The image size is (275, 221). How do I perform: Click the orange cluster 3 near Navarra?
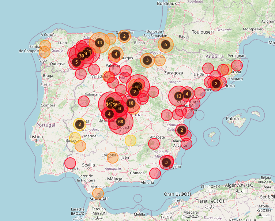tap(147, 60)
